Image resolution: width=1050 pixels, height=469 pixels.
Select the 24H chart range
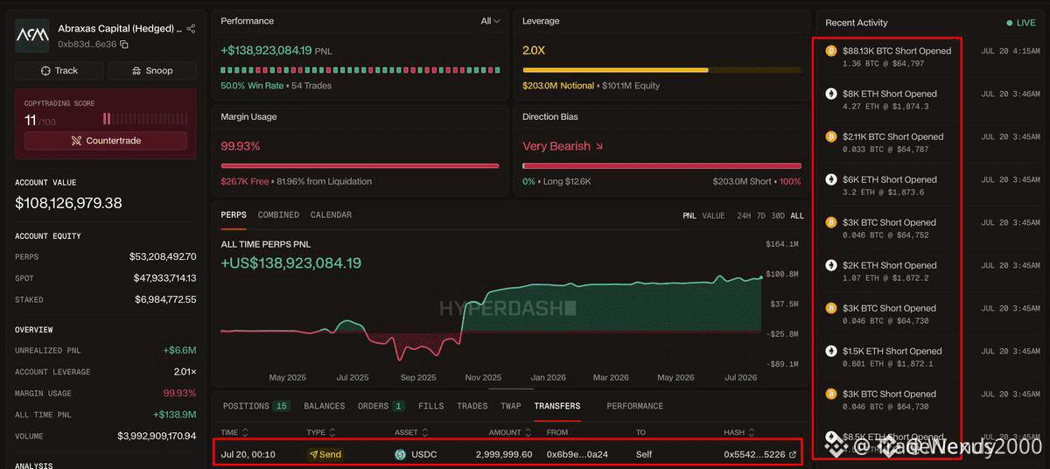coord(744,215)
